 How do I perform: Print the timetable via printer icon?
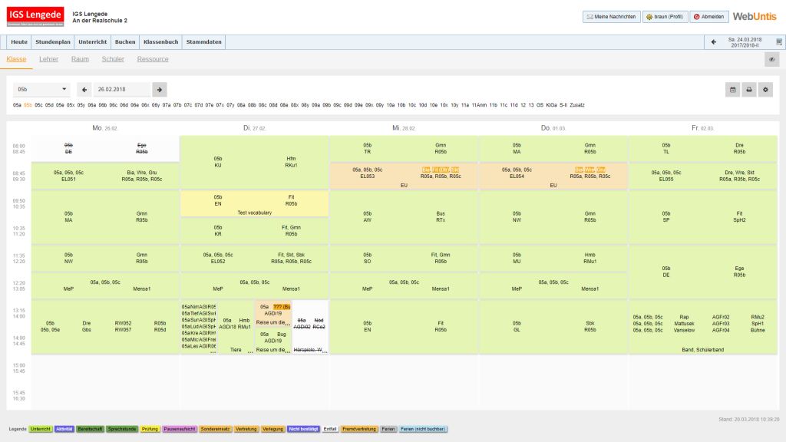(748, 90)
